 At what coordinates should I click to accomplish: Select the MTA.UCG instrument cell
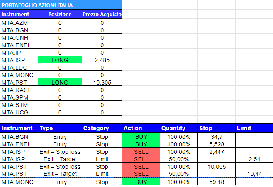(19, 112)
